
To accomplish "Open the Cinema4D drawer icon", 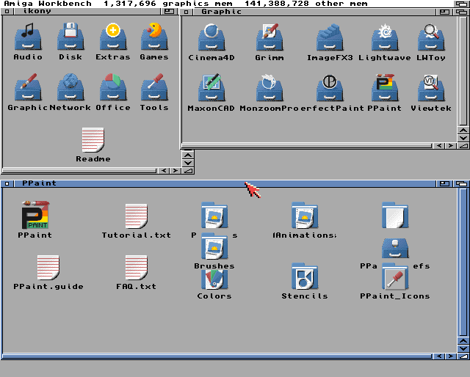I will coord(211,37).
